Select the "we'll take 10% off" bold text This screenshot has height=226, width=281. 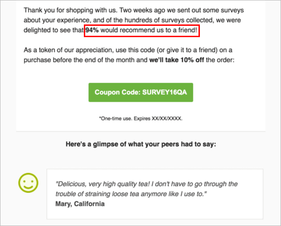[x=176, y=60]
